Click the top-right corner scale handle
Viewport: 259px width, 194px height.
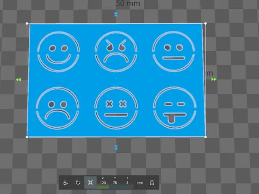click(x=206, y=23)
